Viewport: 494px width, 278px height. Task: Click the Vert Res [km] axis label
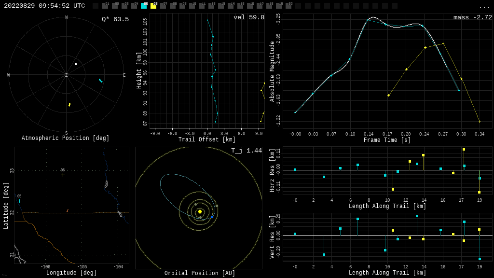[x=272, y=237]
